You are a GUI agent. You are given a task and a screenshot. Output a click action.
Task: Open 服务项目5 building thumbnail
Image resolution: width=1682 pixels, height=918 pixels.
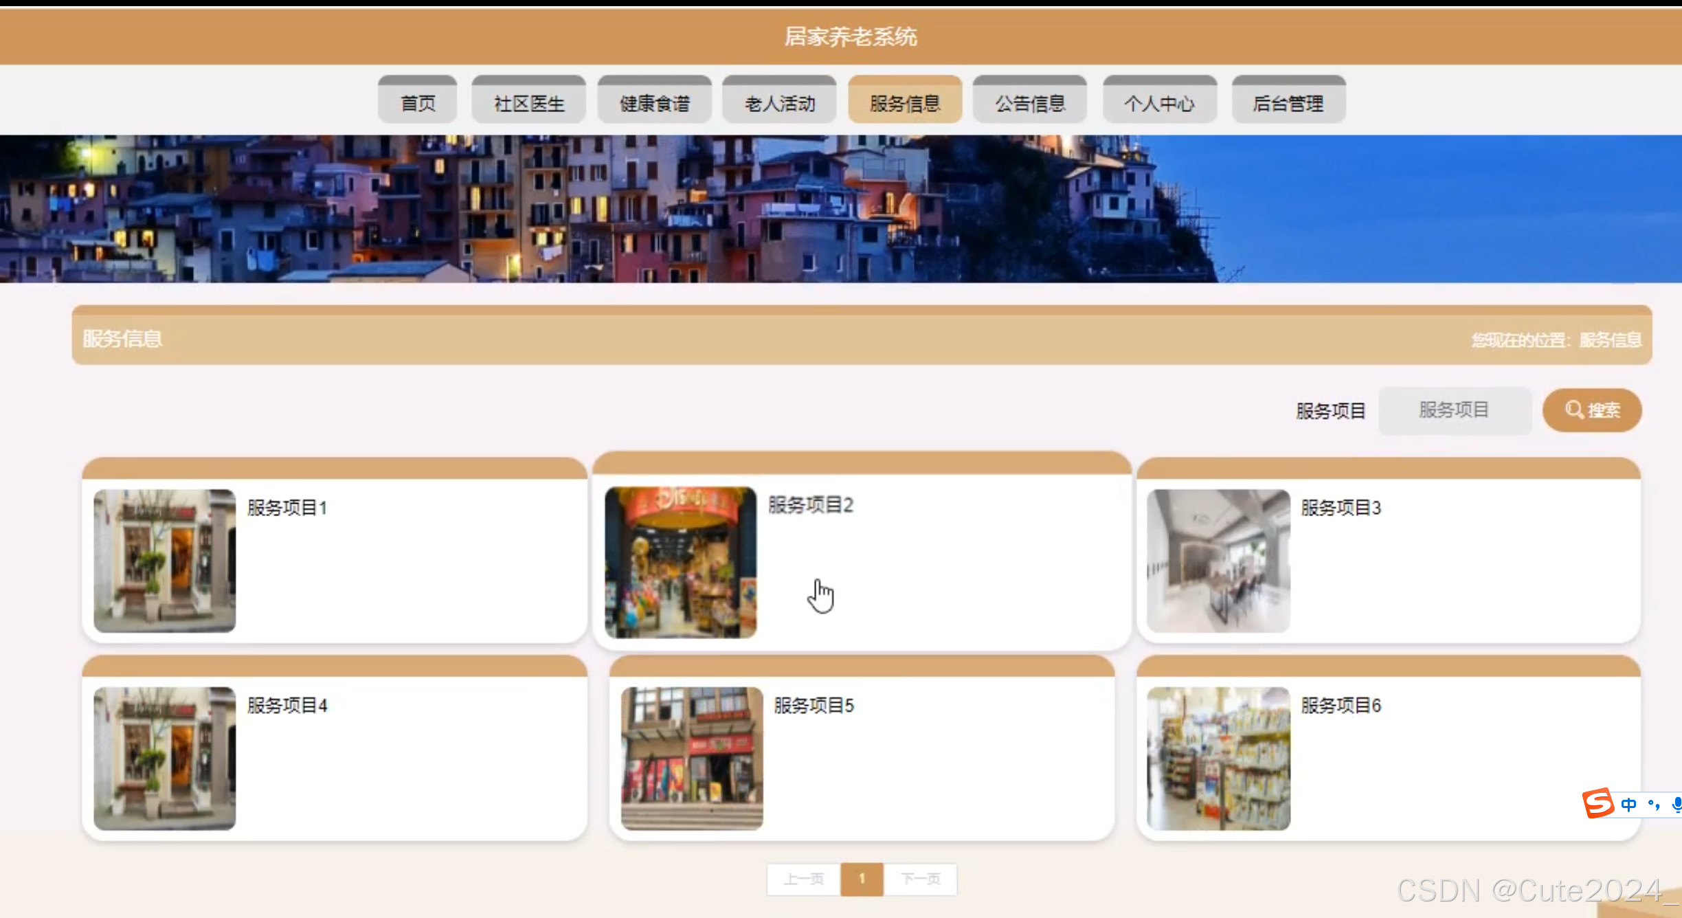click(x=692, y=759)
